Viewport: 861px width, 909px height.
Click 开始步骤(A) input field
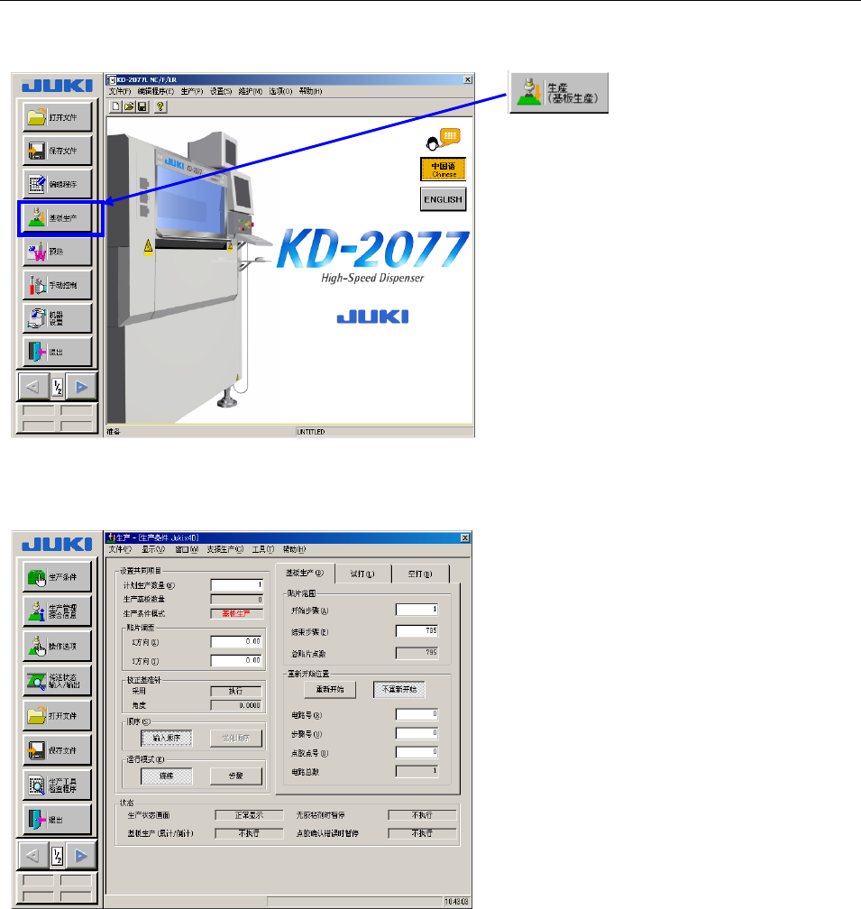417,610
